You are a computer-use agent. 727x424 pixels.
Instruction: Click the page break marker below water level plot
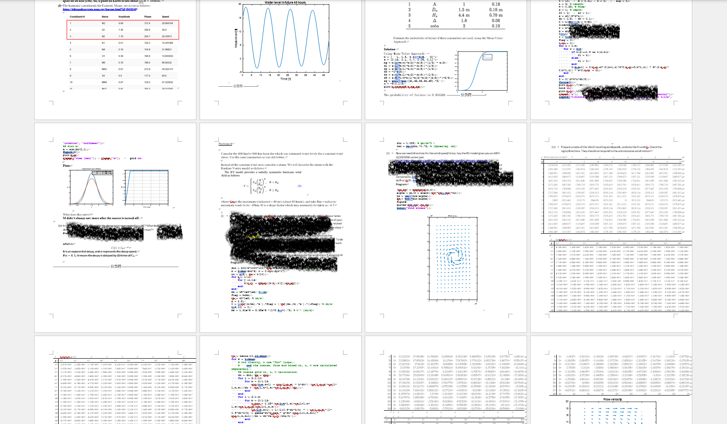(x=238, y=86)
